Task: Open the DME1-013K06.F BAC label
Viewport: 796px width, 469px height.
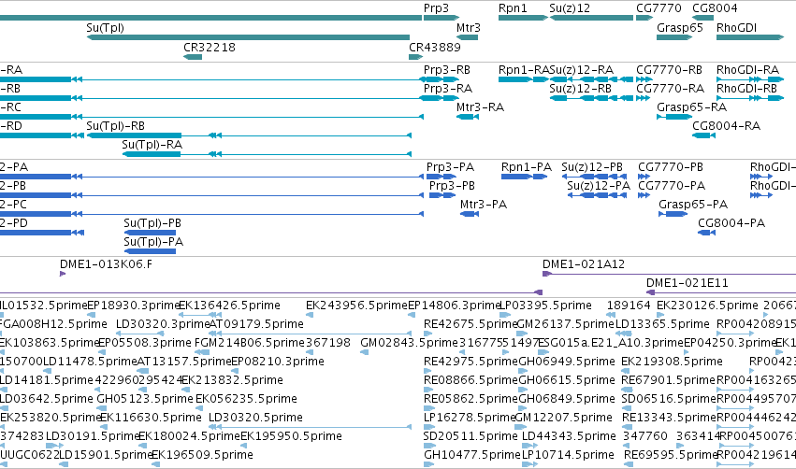Action: click(106, 264)
